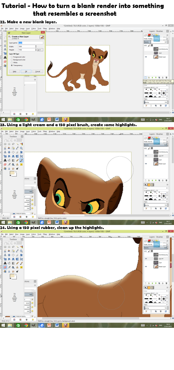Viewport: 174px width, 370px height.
Task: Click Help in the New Layer dialog
Action: click(x=14, y=71)
